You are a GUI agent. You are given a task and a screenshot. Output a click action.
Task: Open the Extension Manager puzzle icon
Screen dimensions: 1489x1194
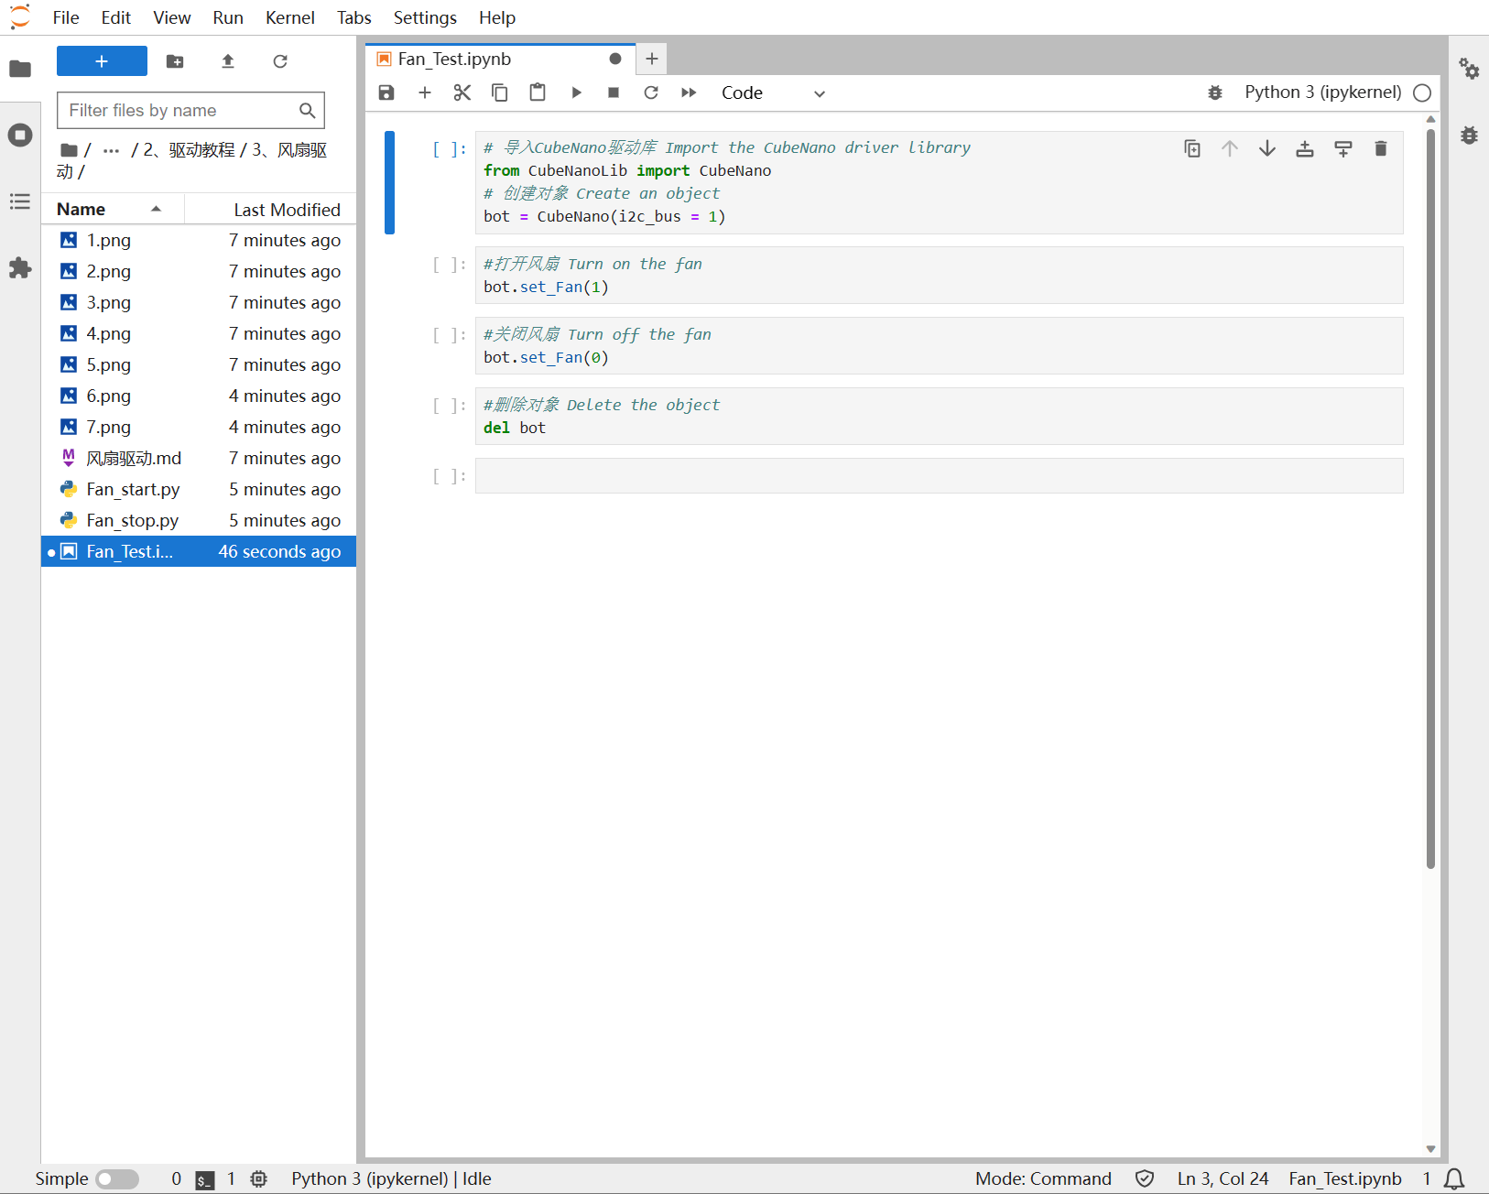tap(20, 268)
